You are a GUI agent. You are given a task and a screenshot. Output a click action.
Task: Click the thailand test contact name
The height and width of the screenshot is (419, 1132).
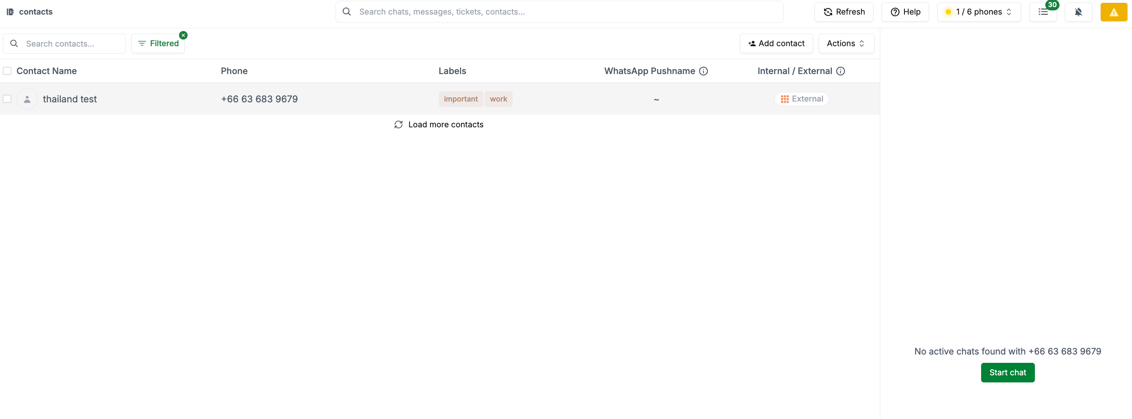(70, 99)
